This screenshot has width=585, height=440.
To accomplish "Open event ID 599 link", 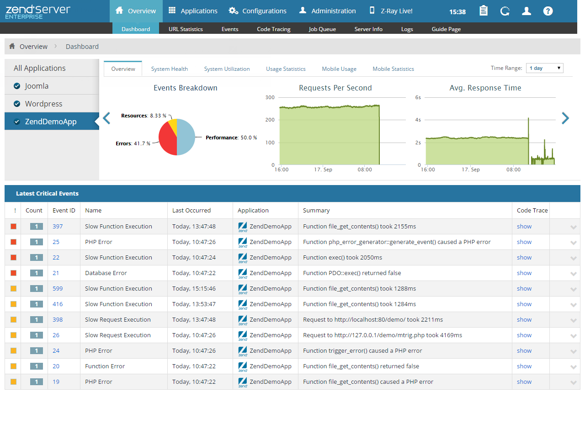I will coord(58,288).
